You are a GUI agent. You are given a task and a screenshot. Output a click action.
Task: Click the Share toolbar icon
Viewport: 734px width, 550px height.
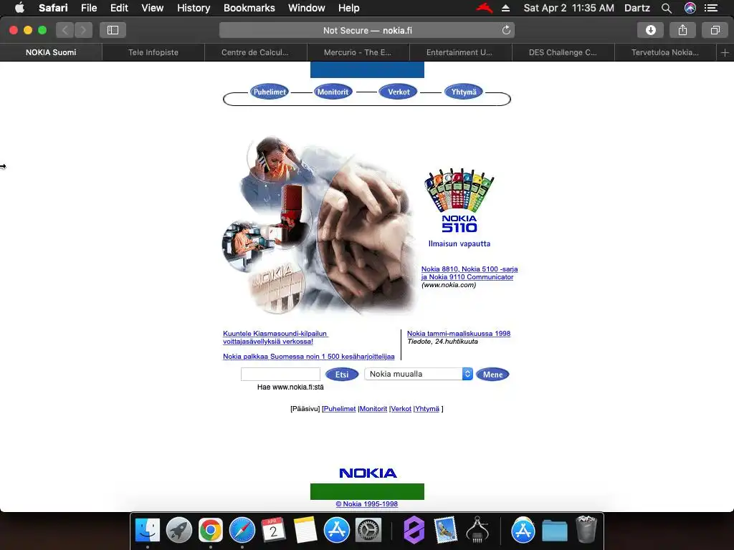[x=682, y=30]
